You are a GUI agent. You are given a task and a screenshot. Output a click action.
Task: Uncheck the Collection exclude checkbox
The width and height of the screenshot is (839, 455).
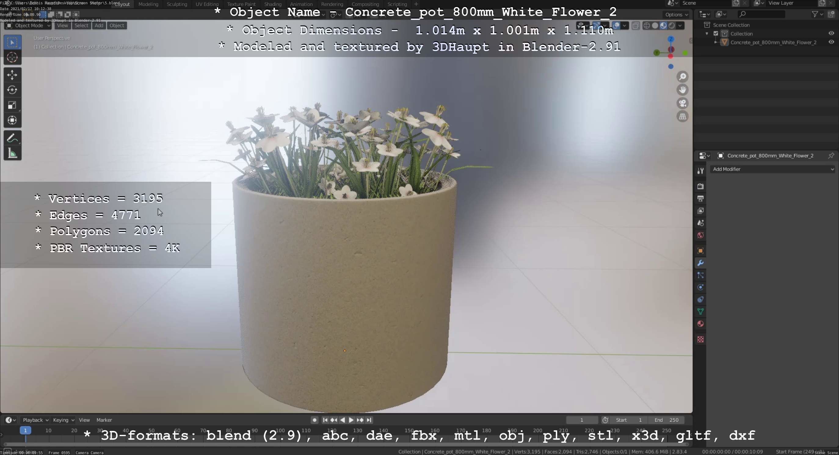(x=716, y=34)
